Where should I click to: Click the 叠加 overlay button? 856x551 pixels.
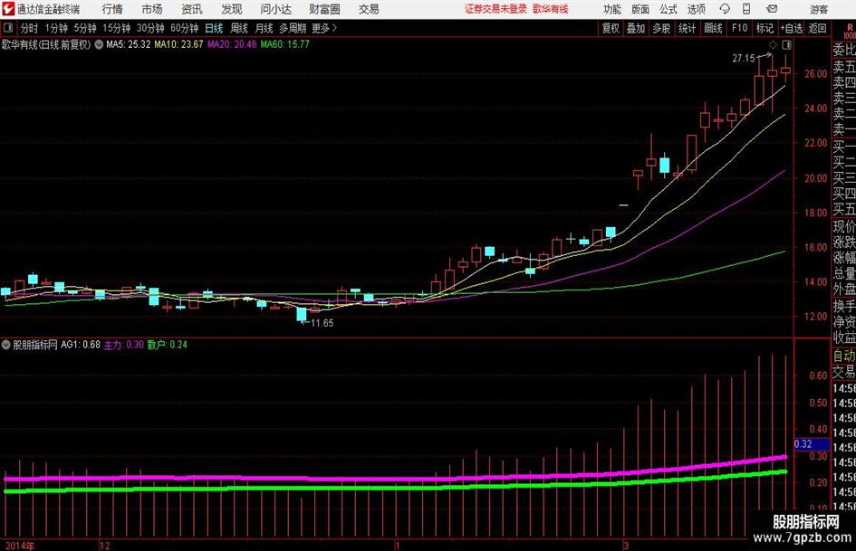(636, 28)
